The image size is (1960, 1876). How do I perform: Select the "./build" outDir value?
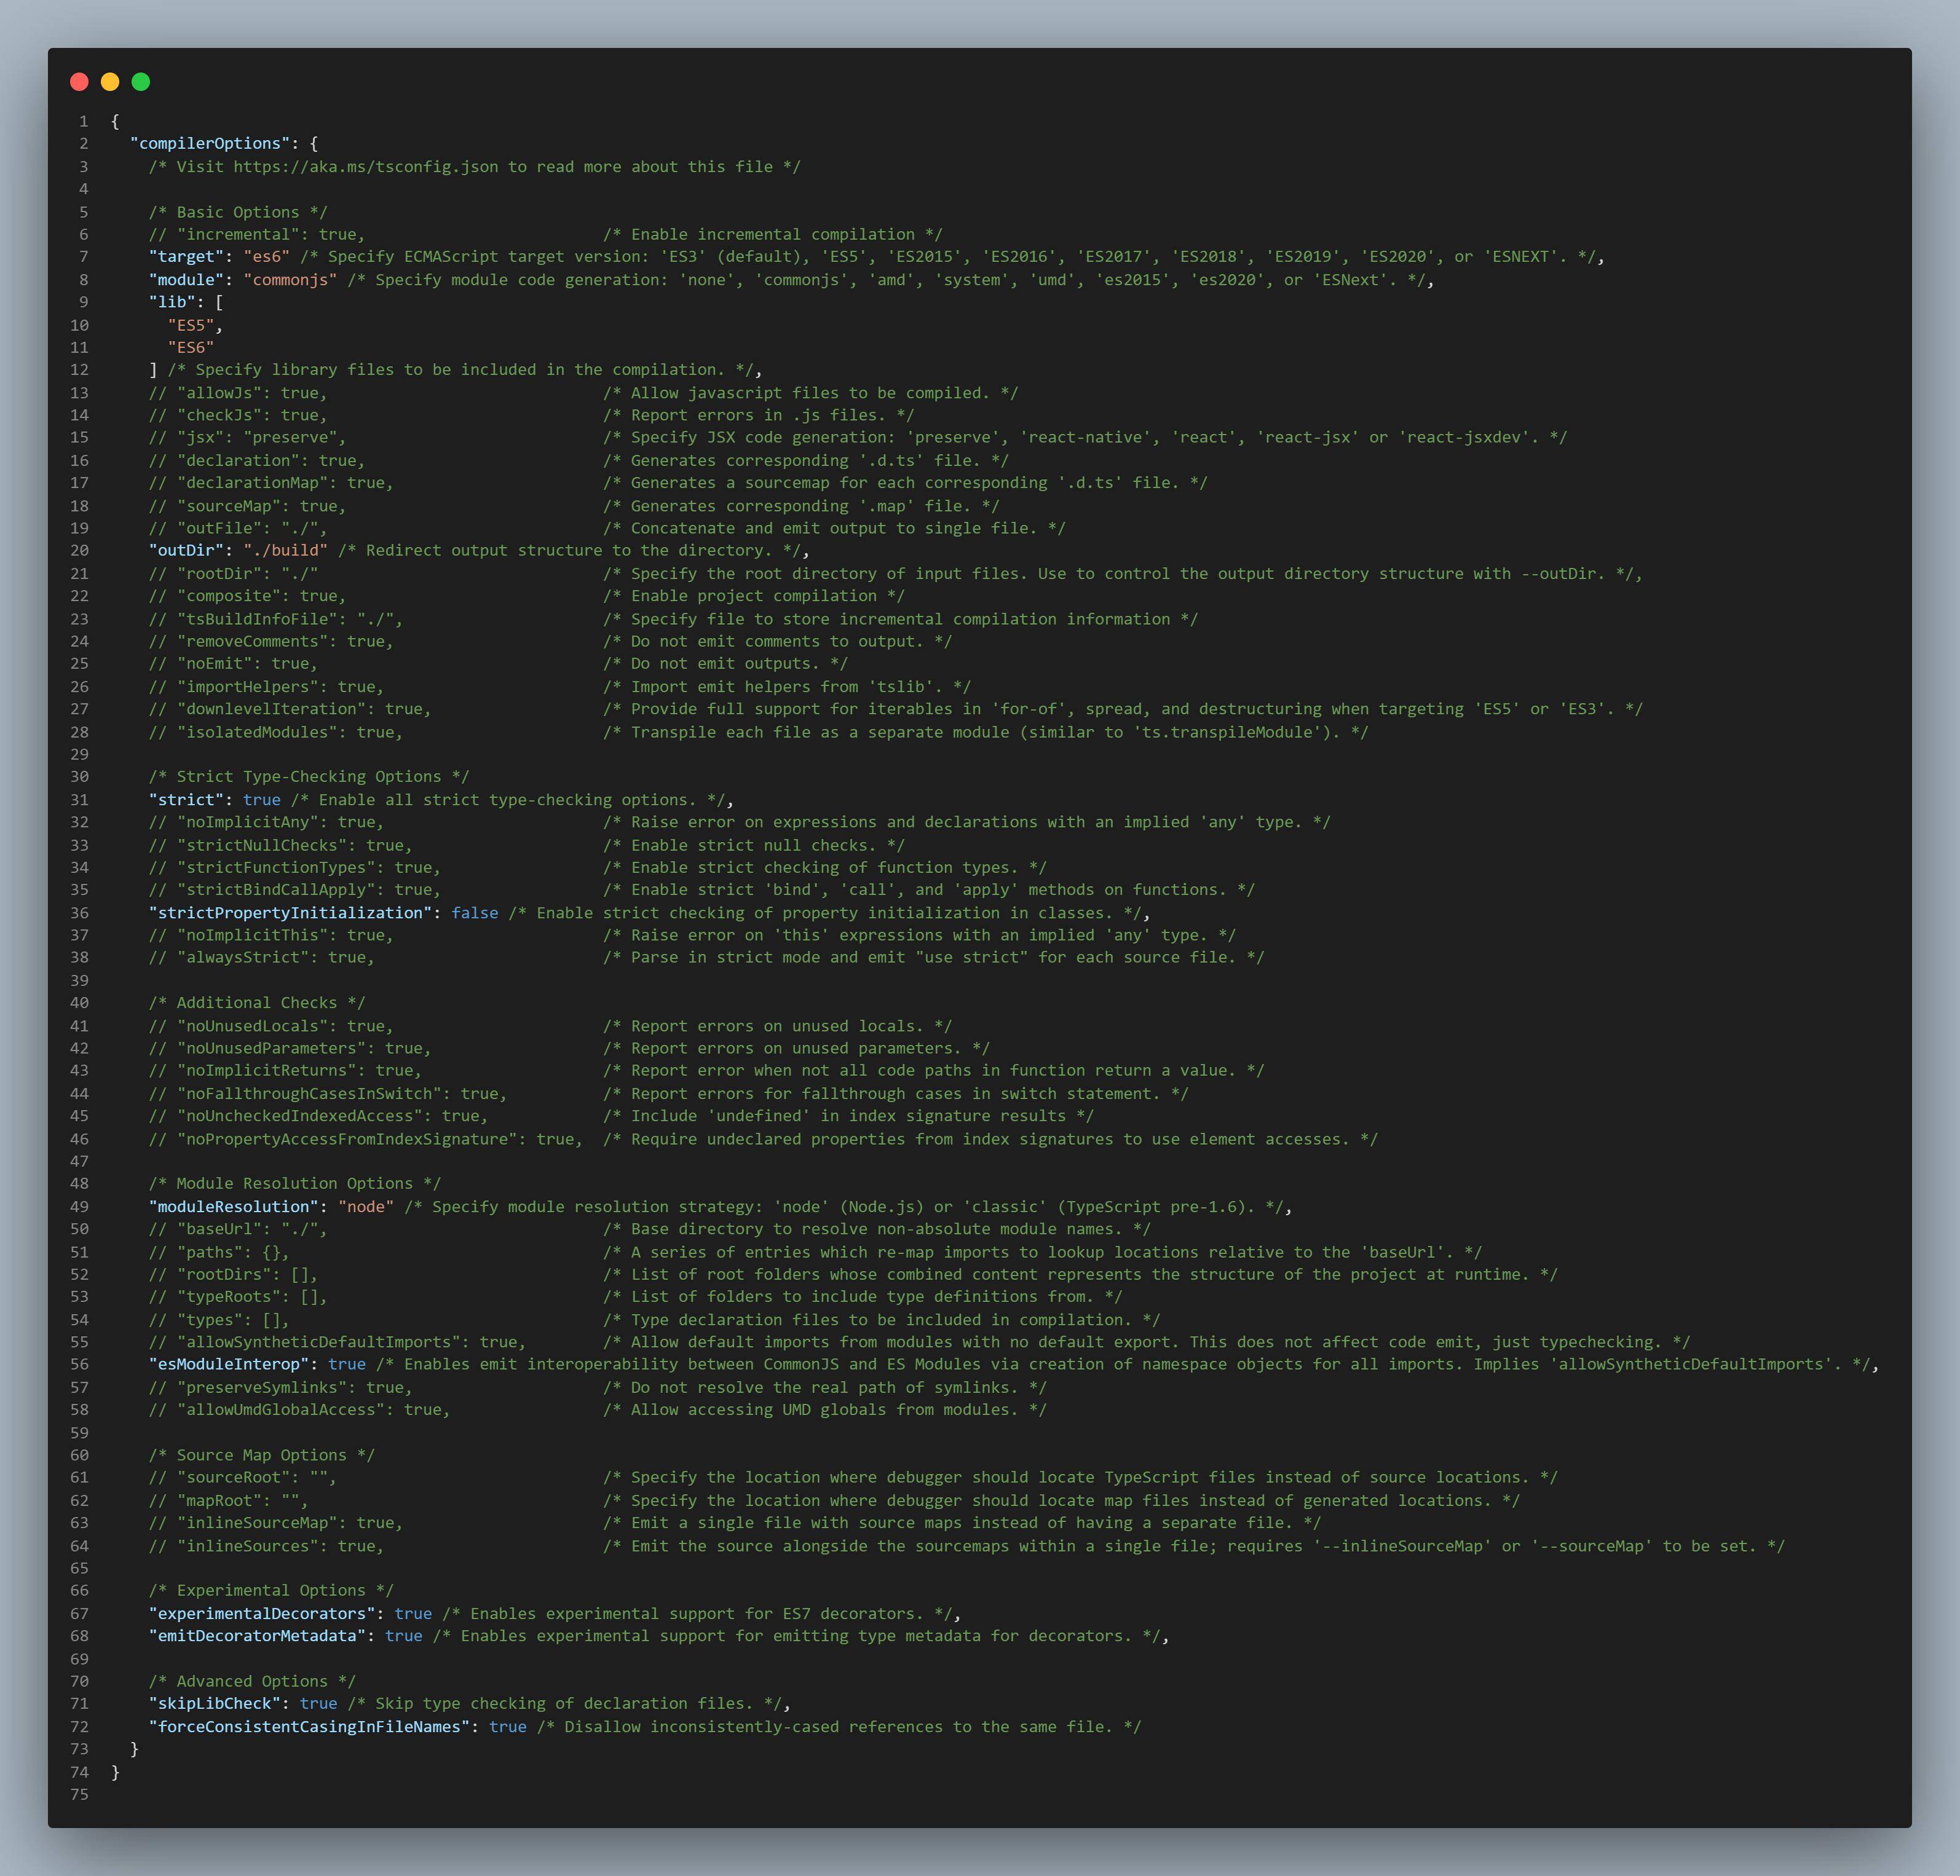[x=286, y=551]
